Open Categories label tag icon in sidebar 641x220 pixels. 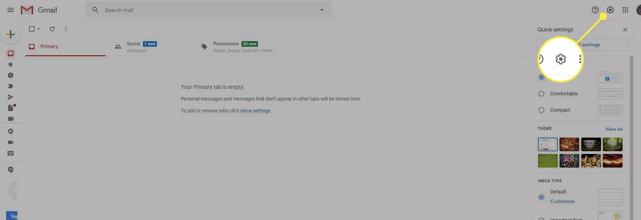point(11,119)
